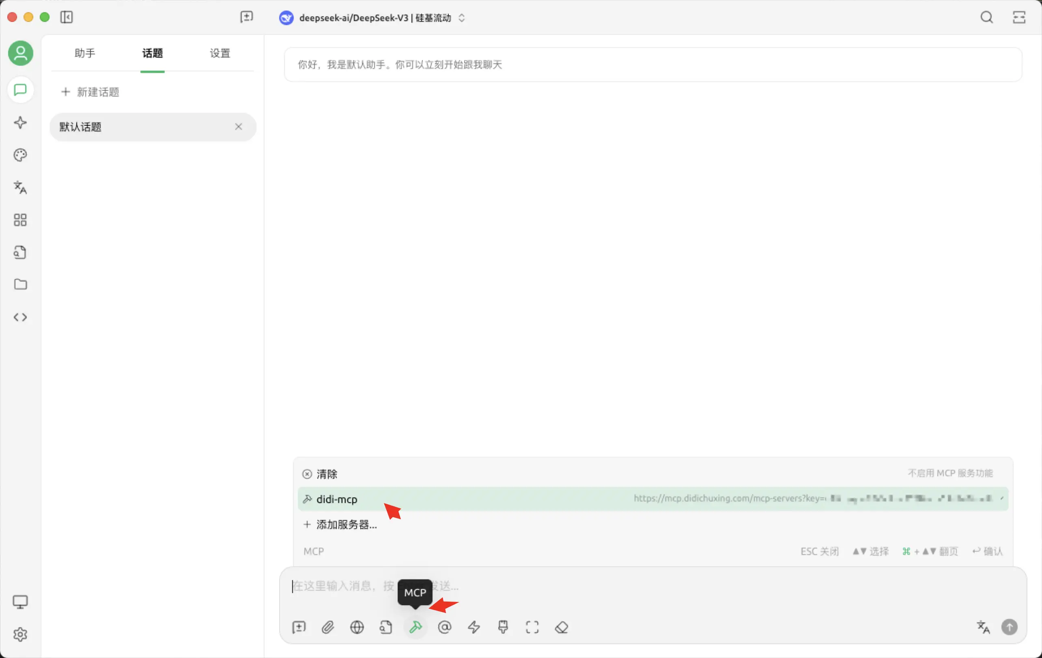Open mini apps grid icon in sidebar
Viewport: 1042px width, 658px height.
coord(20,220)
